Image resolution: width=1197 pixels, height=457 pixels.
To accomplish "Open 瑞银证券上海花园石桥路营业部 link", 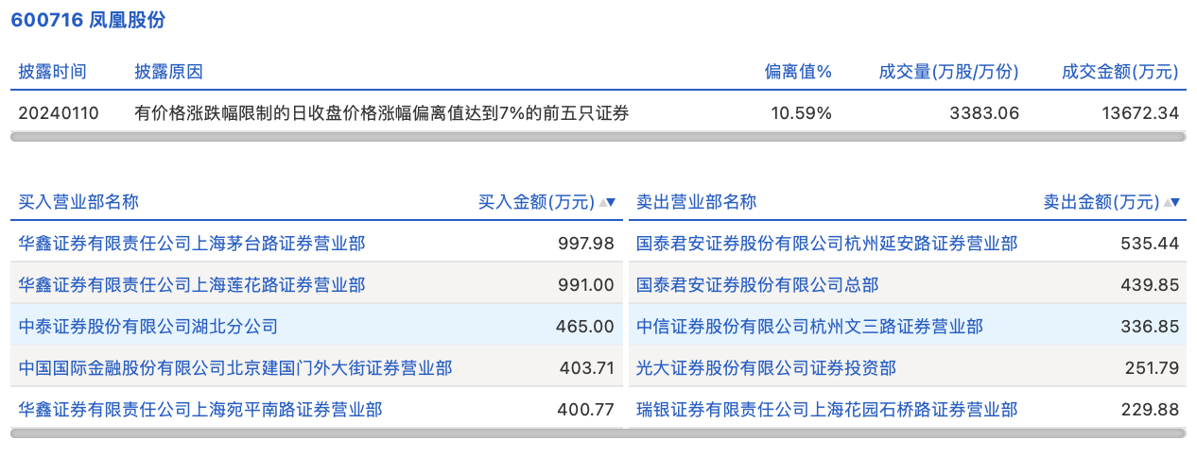I will click(x=827, y=410).
